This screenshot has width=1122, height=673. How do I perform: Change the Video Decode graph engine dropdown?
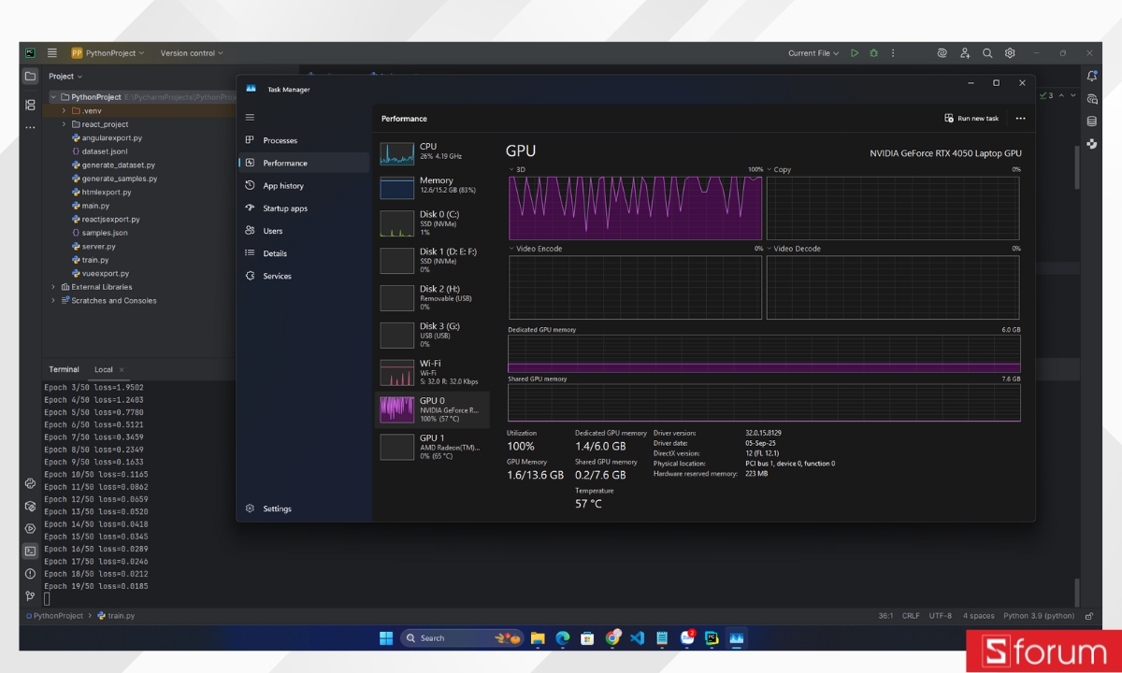[x=794, y=249]
